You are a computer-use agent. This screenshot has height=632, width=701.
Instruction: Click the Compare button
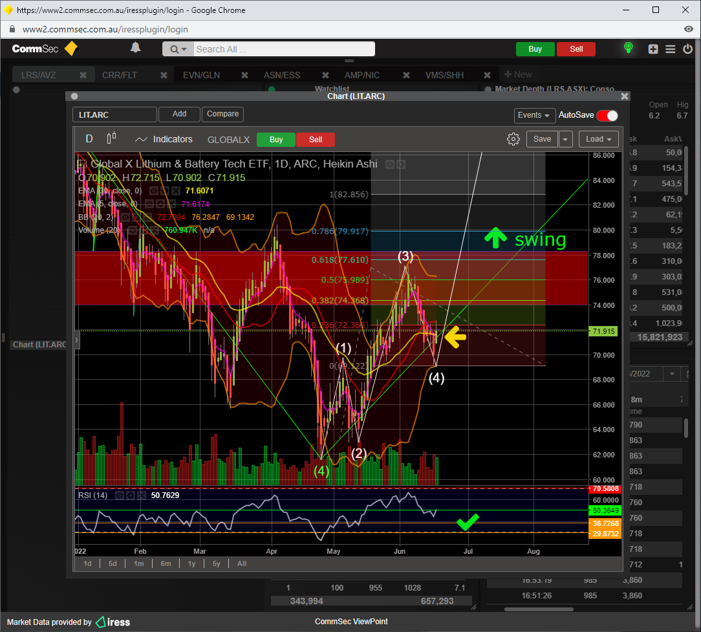[222, 114]
